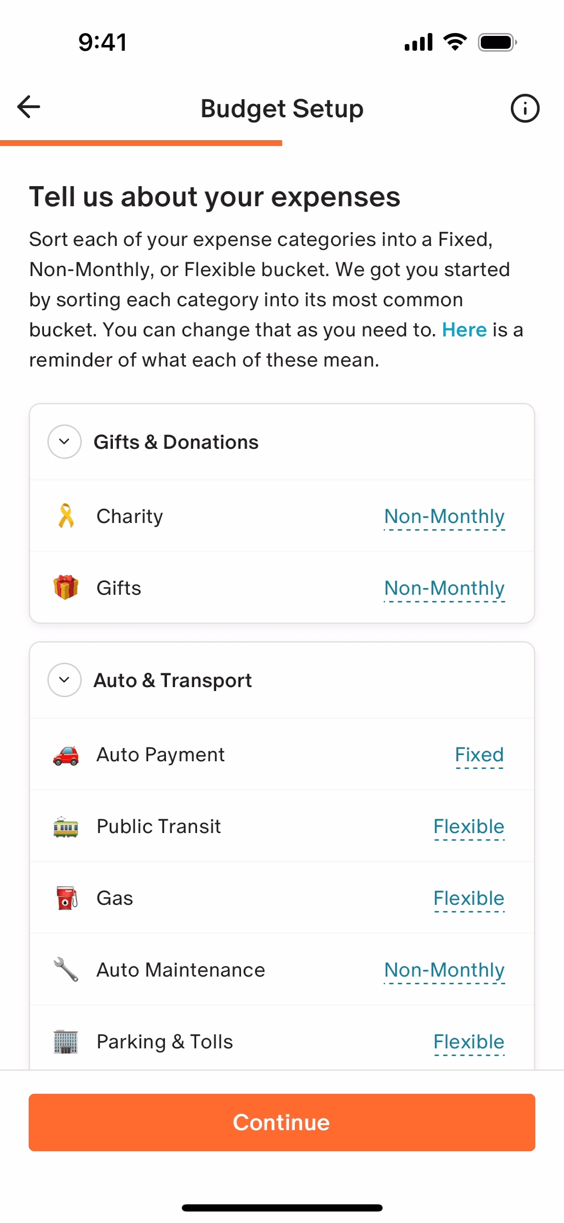Tap the tram Public Transit icon

66,826
